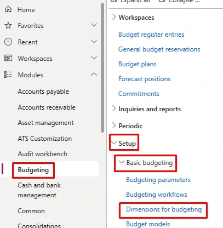Open the Common module
The image size is (223, 228).
click(x=31, y=211)
